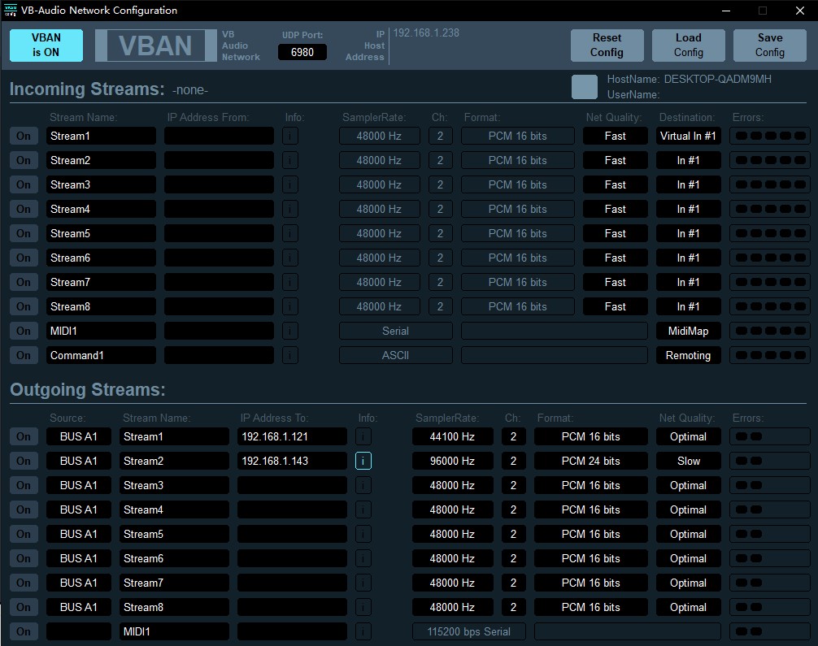Click the info icon for incoming Stream1
The width and height of the screenshot is (818, 646).
(x=290, y=136)
